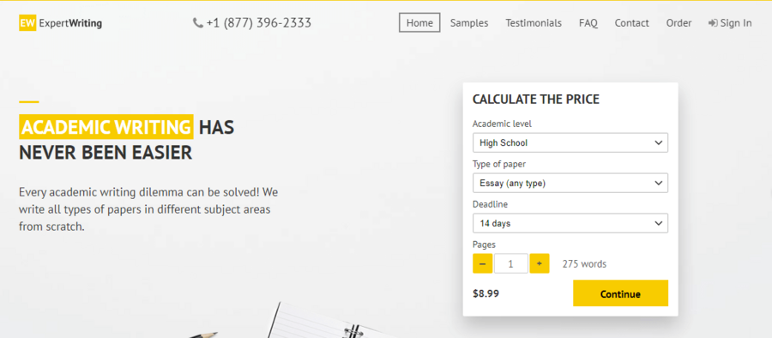This screenshot has width=772, height=338.
Task: Open the FAQ page
Action: (588, 22)
